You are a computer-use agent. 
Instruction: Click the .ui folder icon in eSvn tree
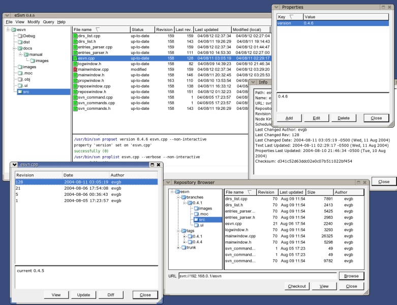(x=20, y=85)
